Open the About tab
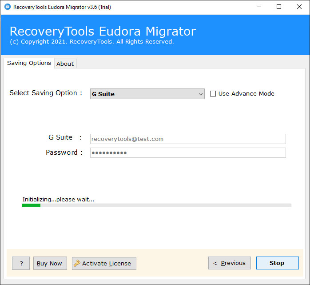This screenshot has width=310, height=285. coord(65,64)
